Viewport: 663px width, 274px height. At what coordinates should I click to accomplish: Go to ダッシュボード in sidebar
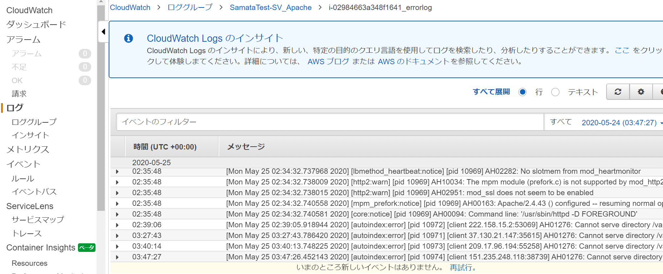(36, 25)
